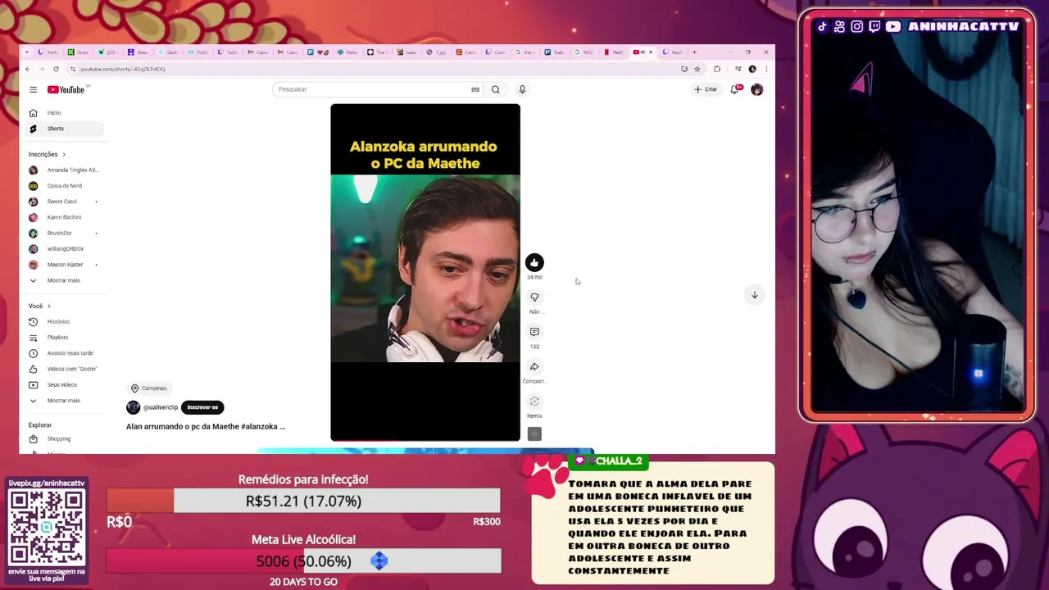The width and height of the screenshot is (1049, 590).
Task: Focus the Pesquisar search field
Action: pyautogui.click(x=377, y=89)
